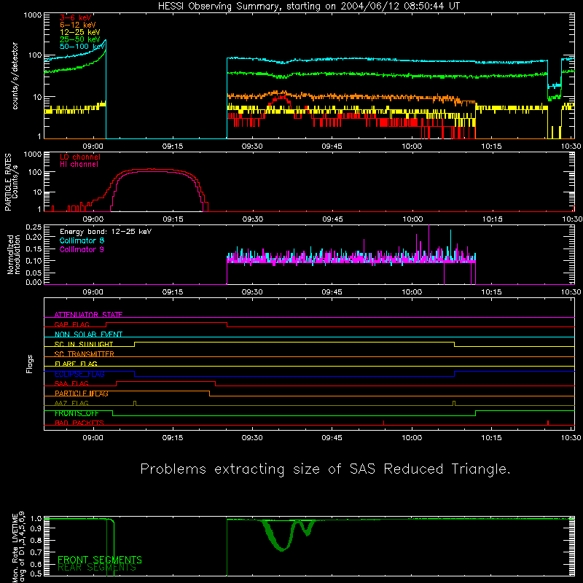Click the HESSI Observing Summary title text
This screenshot has width=583, height=583.
coord(308,7)
